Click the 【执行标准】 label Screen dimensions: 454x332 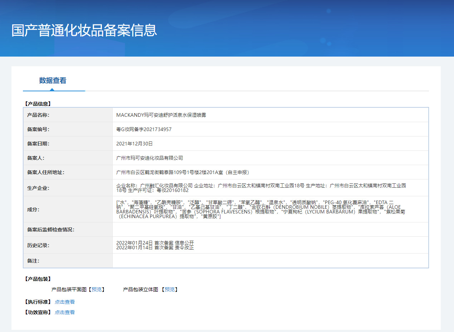pos(38,302)
